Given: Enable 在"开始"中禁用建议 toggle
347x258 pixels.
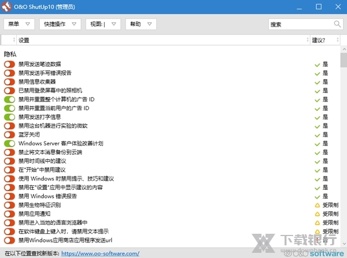Looking at the screenshot, I should pos(9,170).
